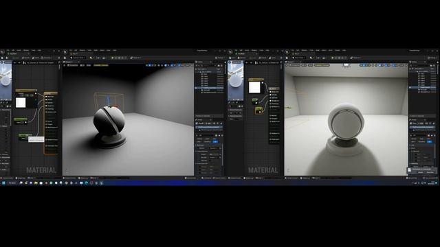
Task: Open File menu in left level editor
Action: tap(71, 50)
